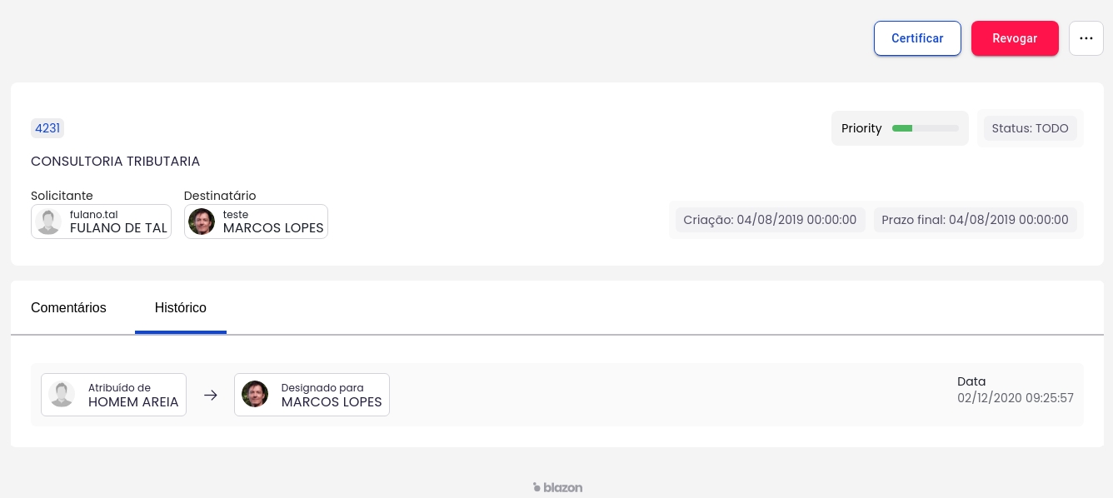Click Marcos Lopes avatar under Destinatário
The width and height of the screenshot is (1113, 498).
click(x=202, y=222)
